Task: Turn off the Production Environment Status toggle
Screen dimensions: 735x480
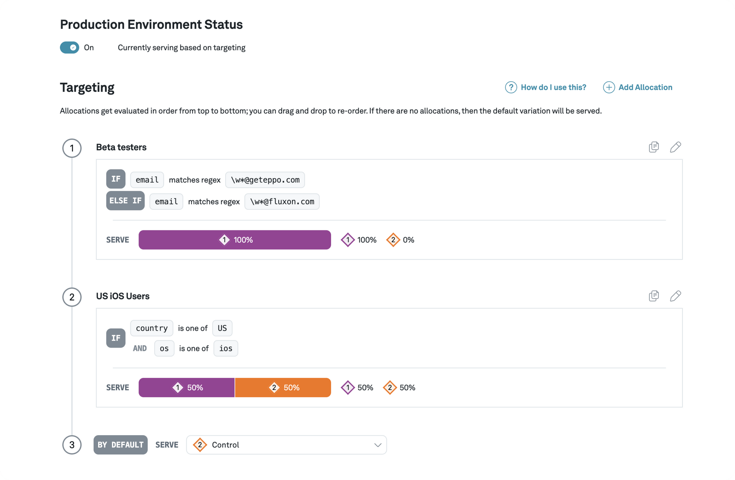Action: click(69, 47)
